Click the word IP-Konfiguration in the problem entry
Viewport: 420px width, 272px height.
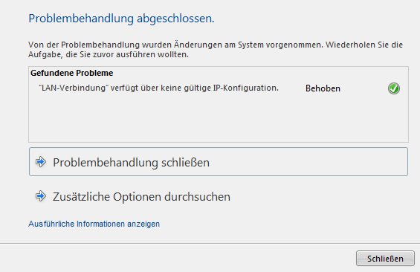245,88
